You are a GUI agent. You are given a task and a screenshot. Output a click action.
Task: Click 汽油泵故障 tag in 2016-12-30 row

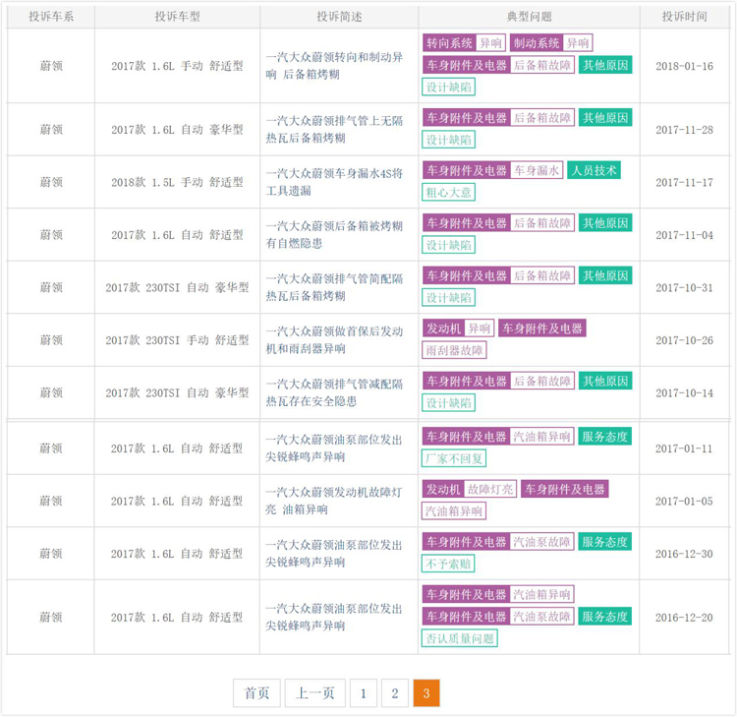pos(541,542)
